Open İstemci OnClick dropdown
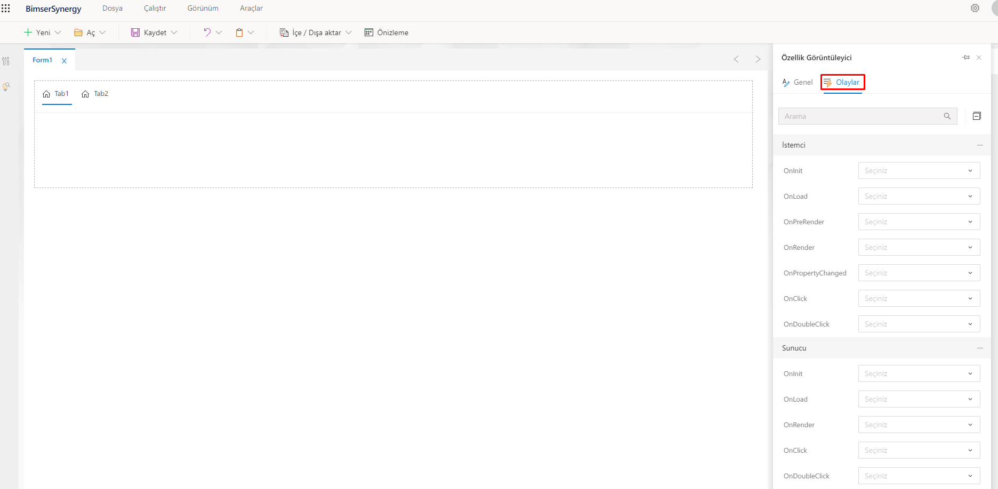The width and height of the screenshot is (998, 489). click(919, 298)
